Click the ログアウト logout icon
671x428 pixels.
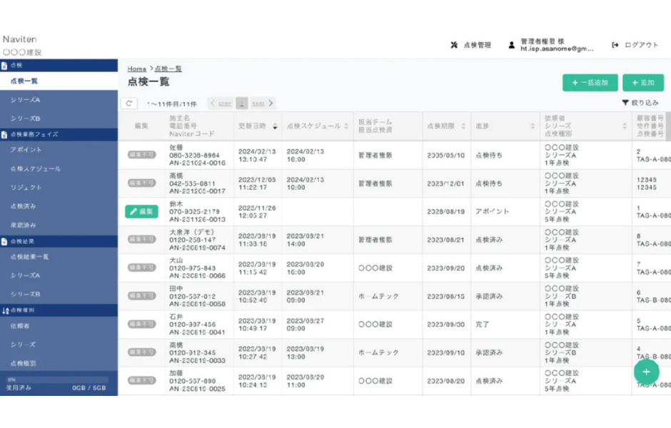point(615,45)
